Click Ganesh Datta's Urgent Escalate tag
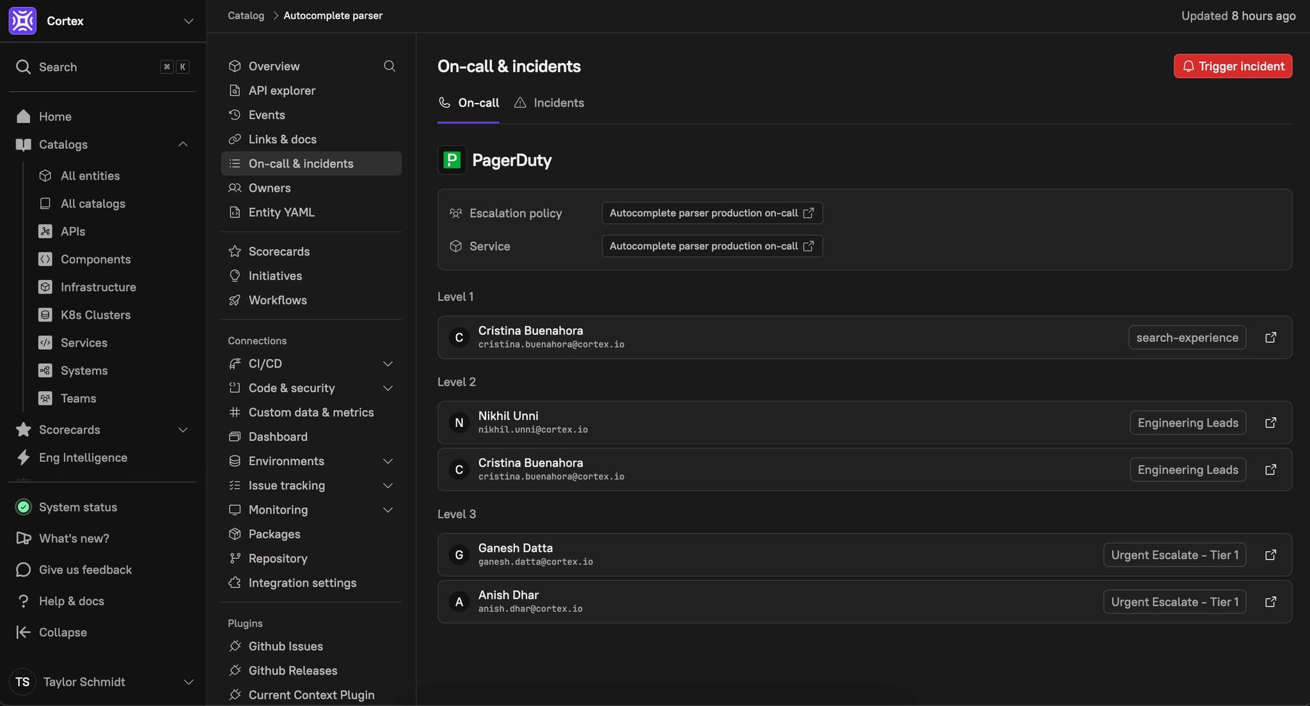Image resolution: width=1310 pixels, height=706 pixels. (x=1174, y=555)
